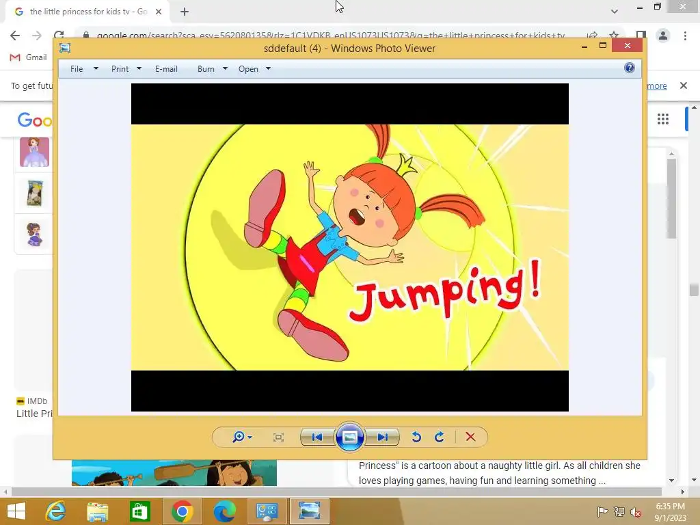Expand the Burn dropdown arrow

point(225,69)
